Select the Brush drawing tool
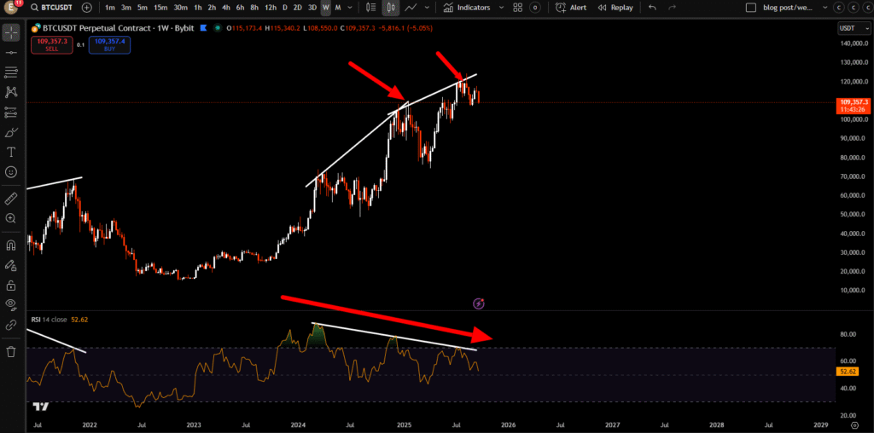This screenshot has width=874, height=433. pos(11,132)
